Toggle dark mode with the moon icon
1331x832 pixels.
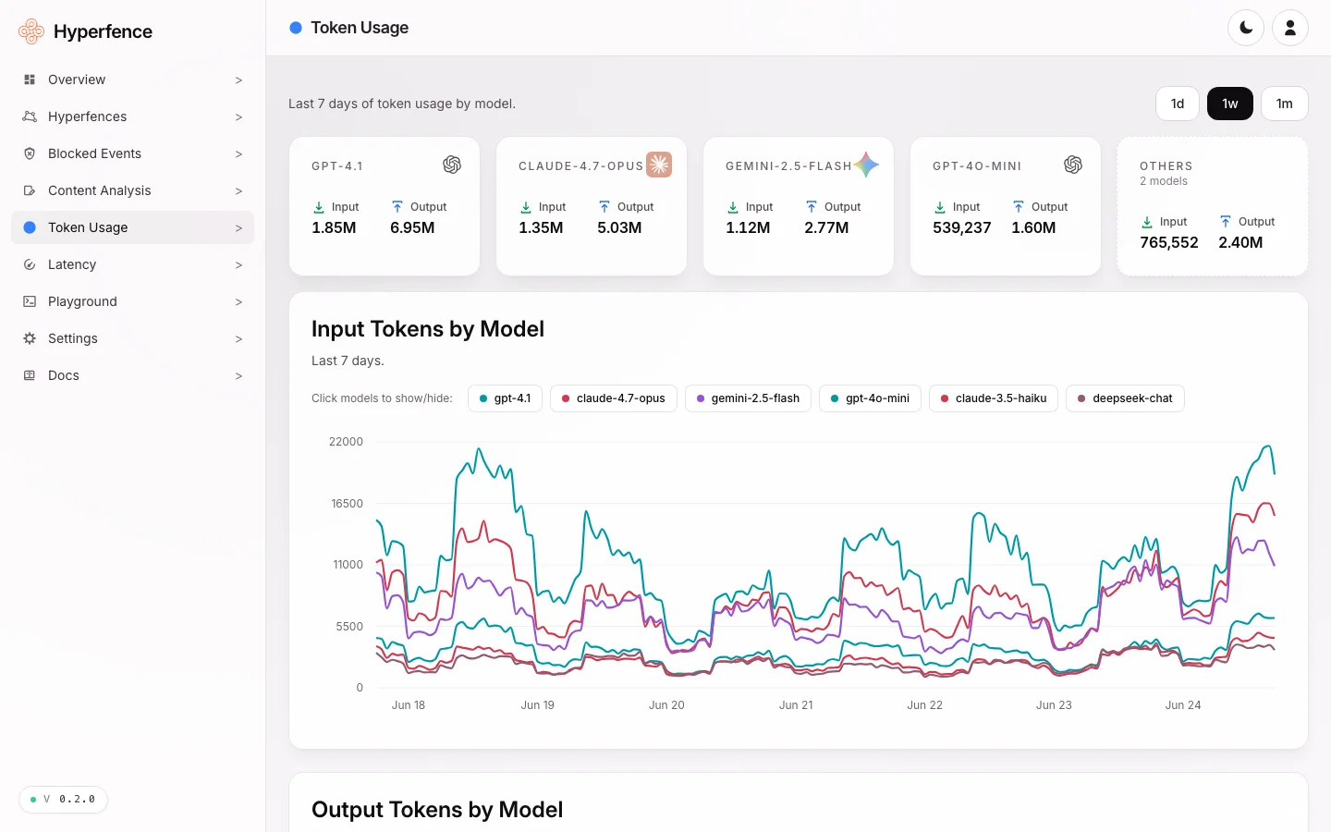click(1246, 28)
